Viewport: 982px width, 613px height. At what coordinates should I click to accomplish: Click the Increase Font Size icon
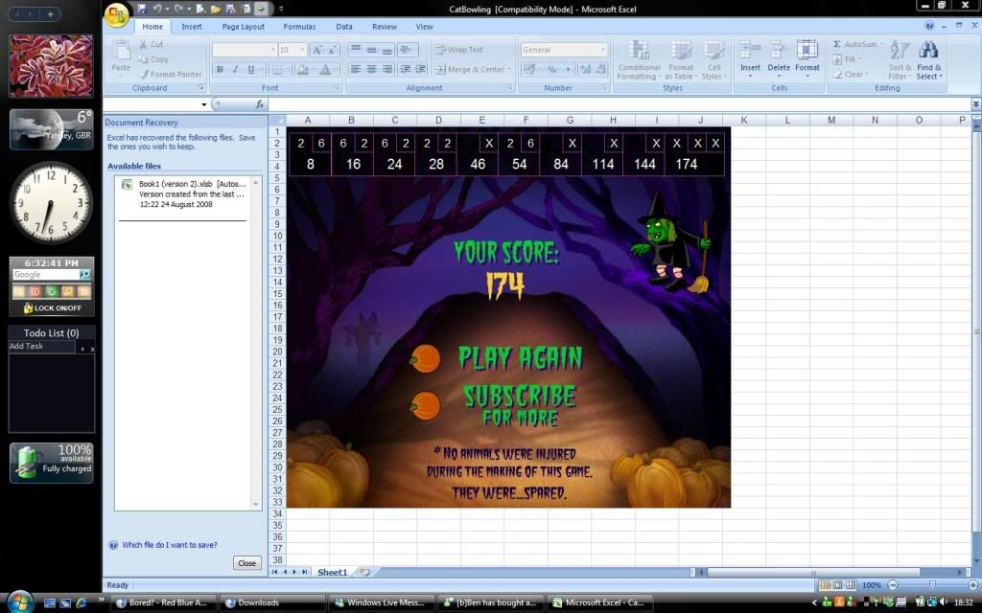pyautogui.click(x=316, y=50)
